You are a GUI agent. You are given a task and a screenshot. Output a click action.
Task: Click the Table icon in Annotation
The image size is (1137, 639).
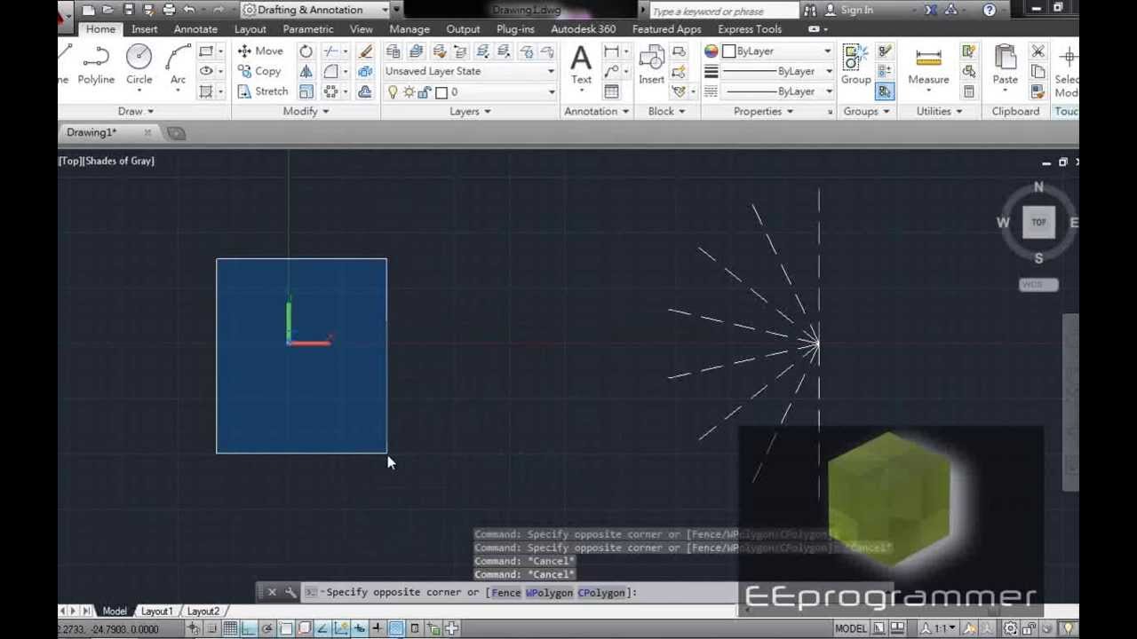(611, 91)
